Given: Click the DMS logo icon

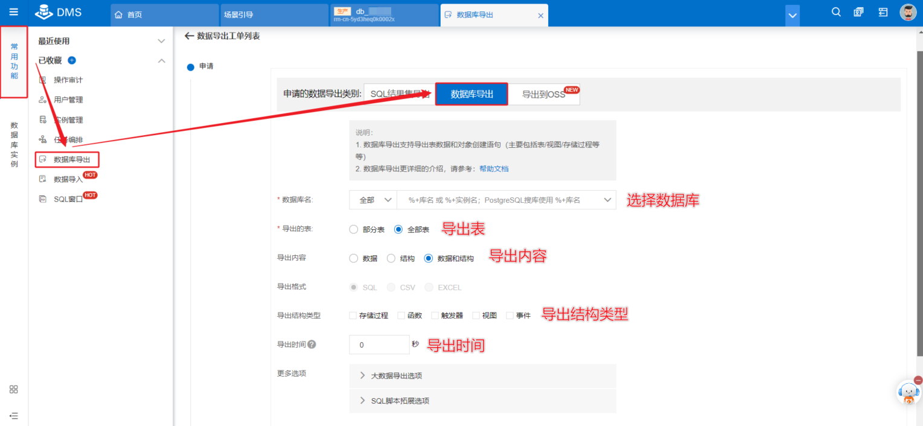Looking at the screenshot, I should pyautogui.click(x=43, y=12).
